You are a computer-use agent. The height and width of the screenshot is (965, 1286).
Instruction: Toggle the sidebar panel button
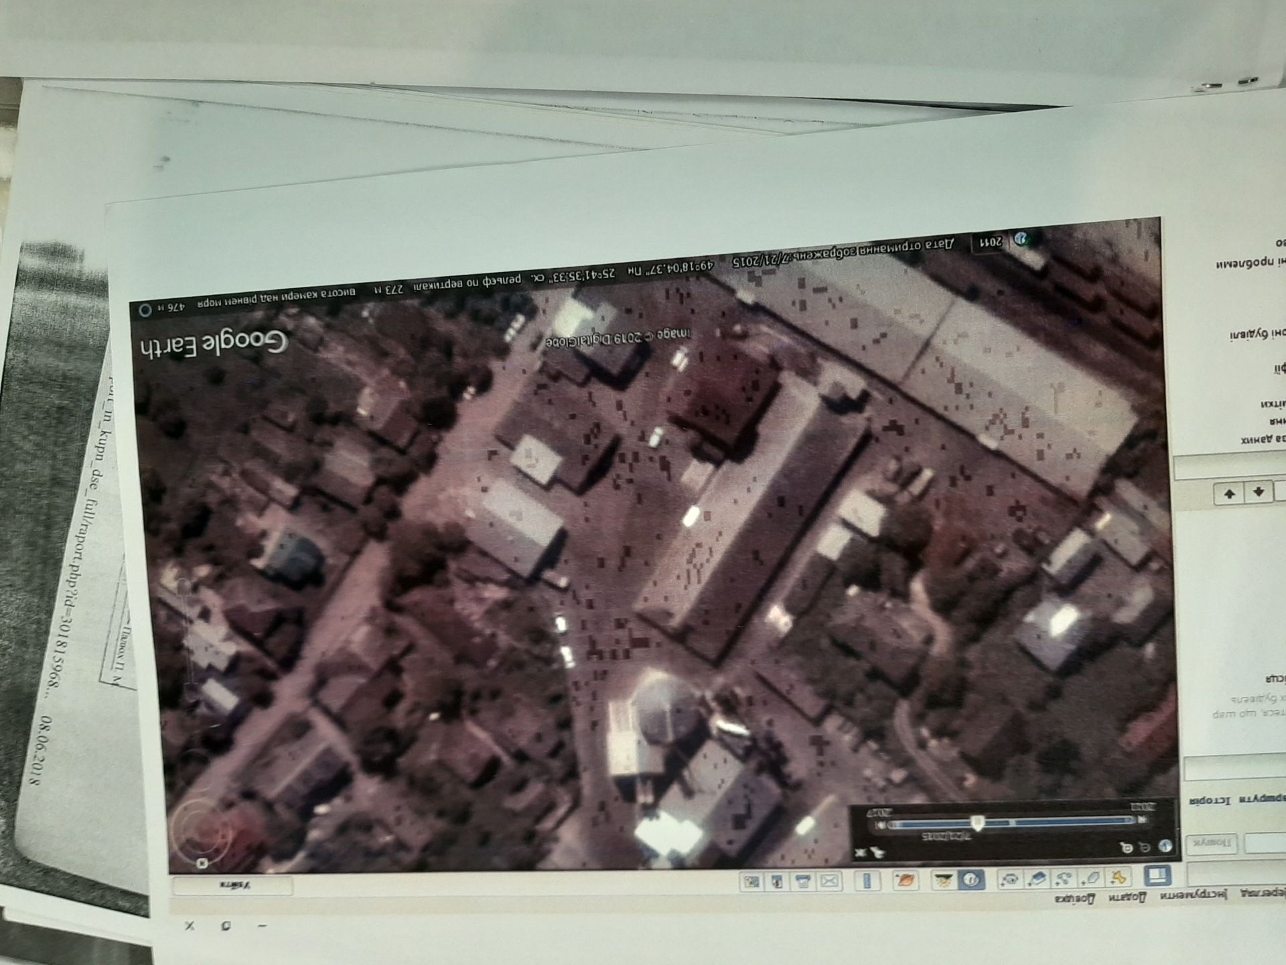(x=1157, y=876)
